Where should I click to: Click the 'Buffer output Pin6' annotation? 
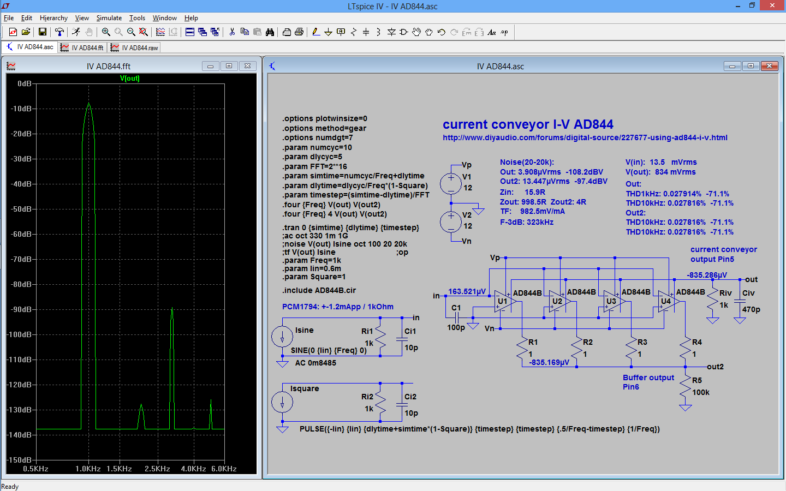(648, 382)
